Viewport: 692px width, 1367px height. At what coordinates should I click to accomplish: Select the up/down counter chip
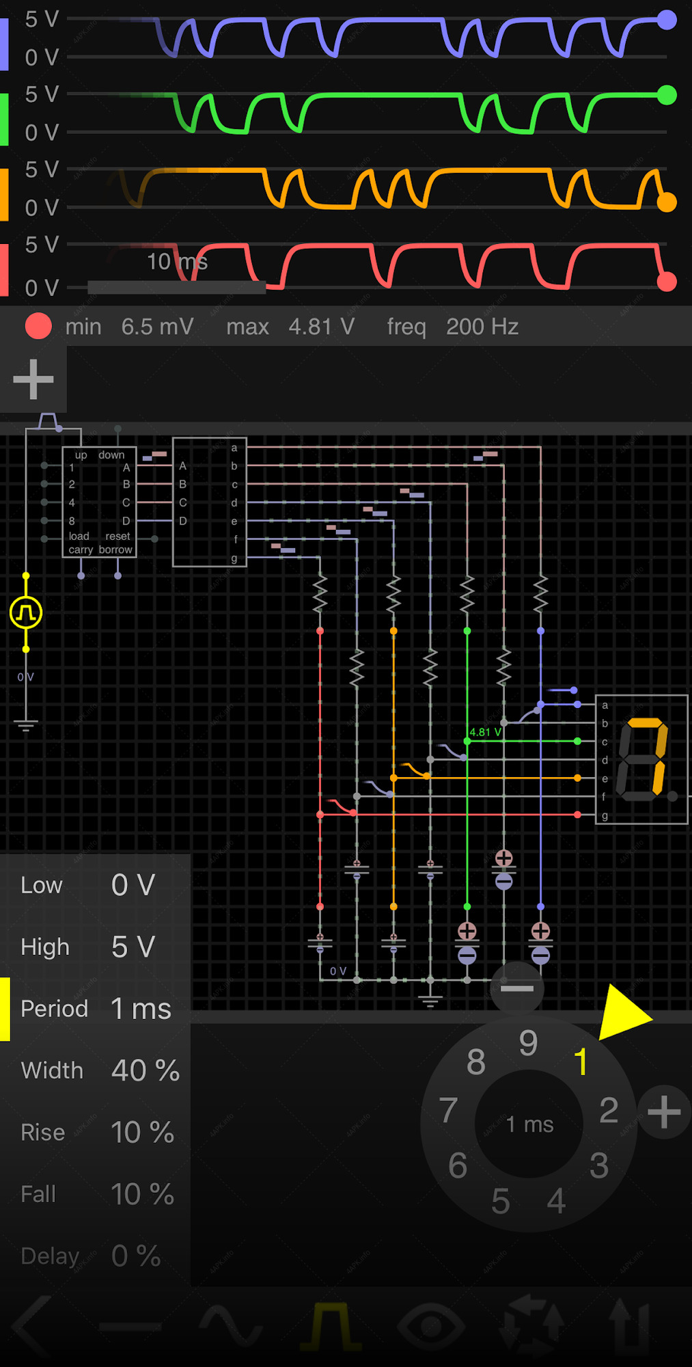click(x=99, y=502)
